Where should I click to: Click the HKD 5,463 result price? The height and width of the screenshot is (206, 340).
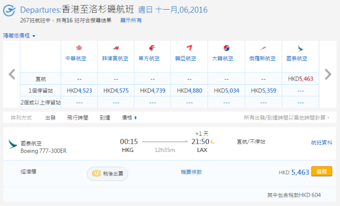click(294, 172)
